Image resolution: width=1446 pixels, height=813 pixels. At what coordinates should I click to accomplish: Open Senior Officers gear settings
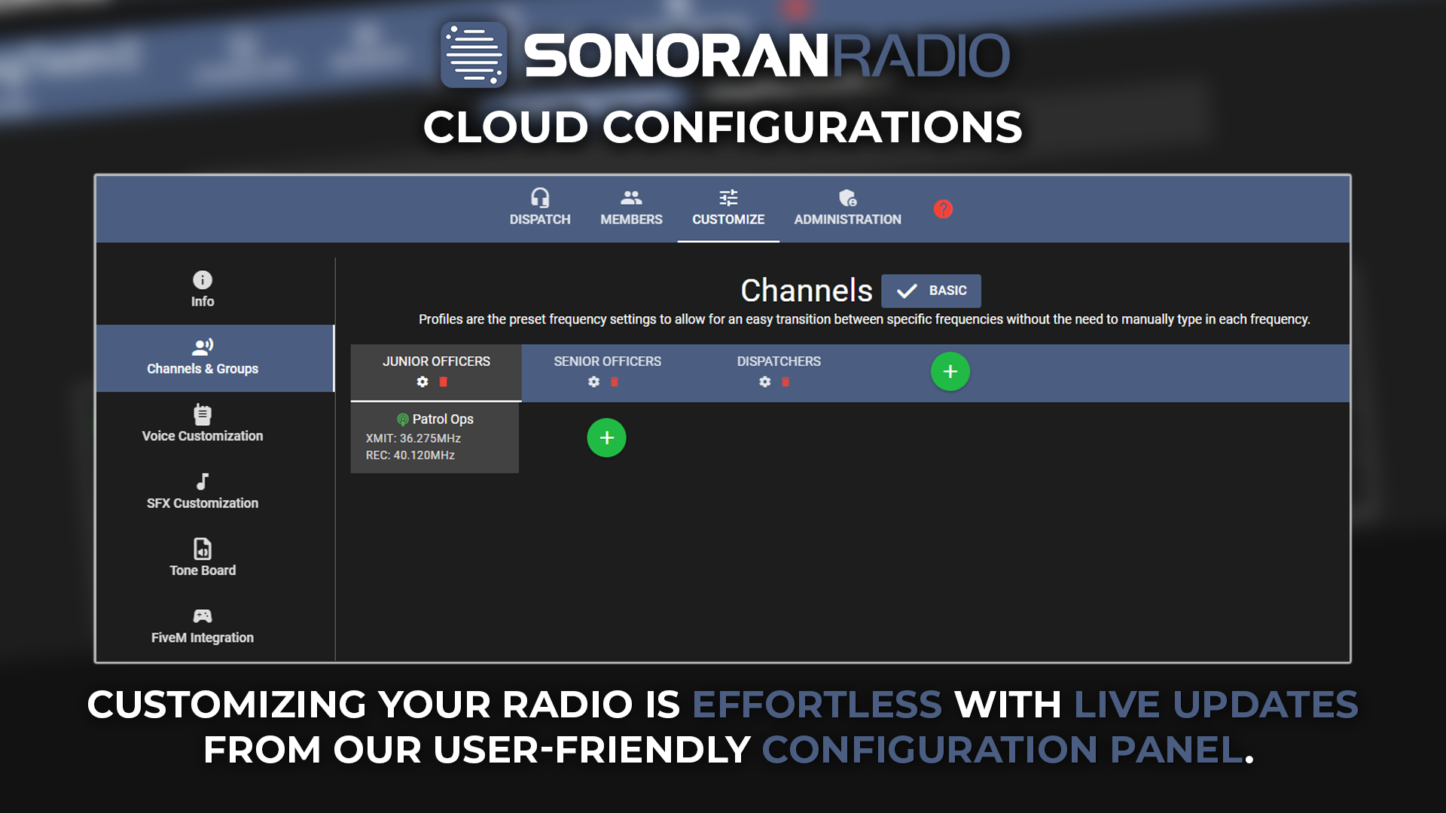pyautogui.click(x=593, y=382)
